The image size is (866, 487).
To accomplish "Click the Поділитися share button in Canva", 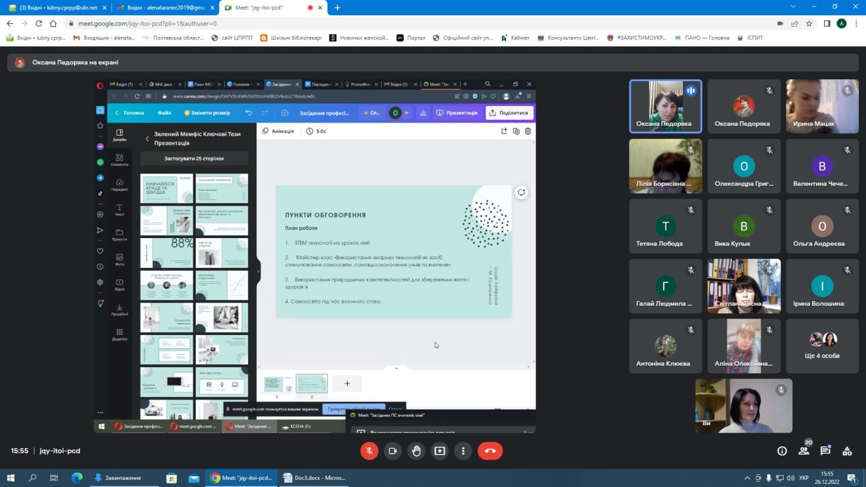I will point(509,113).
